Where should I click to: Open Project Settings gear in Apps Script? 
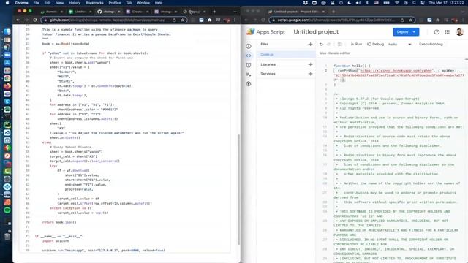click(249, 84)
